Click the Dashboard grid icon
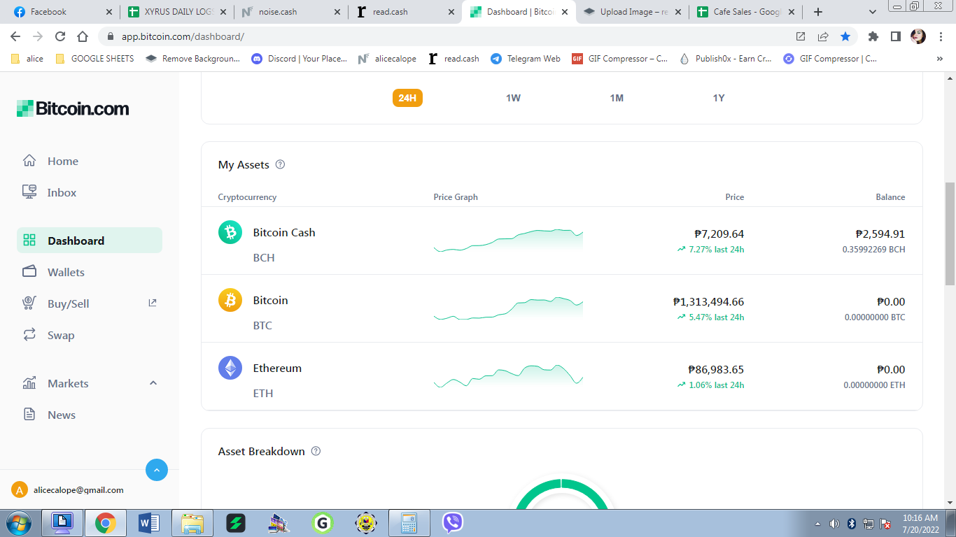 [x=29, y=241]
